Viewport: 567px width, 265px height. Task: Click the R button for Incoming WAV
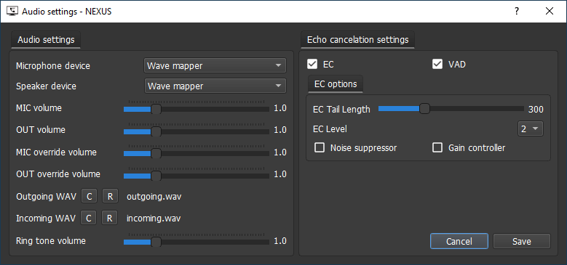[x=110, y=218]
